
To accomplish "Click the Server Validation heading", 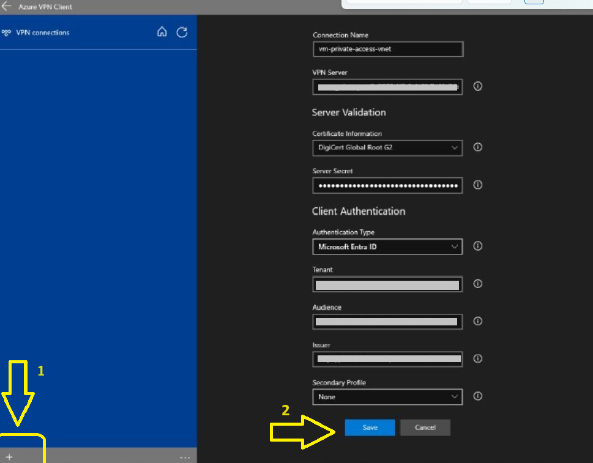I will [349, 113].
